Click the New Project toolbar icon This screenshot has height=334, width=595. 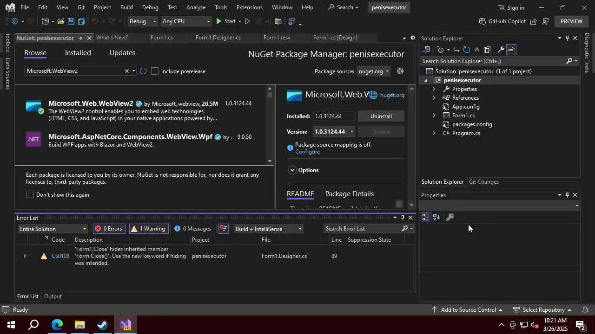[x=45, y=21]
